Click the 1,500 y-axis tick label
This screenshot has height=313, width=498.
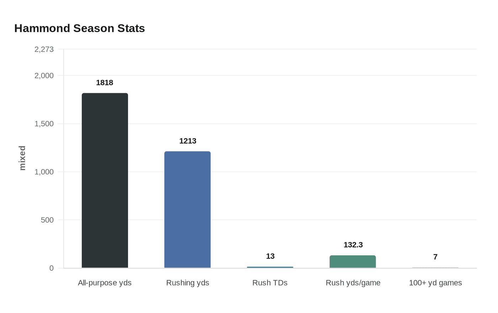tap(44, 124)
